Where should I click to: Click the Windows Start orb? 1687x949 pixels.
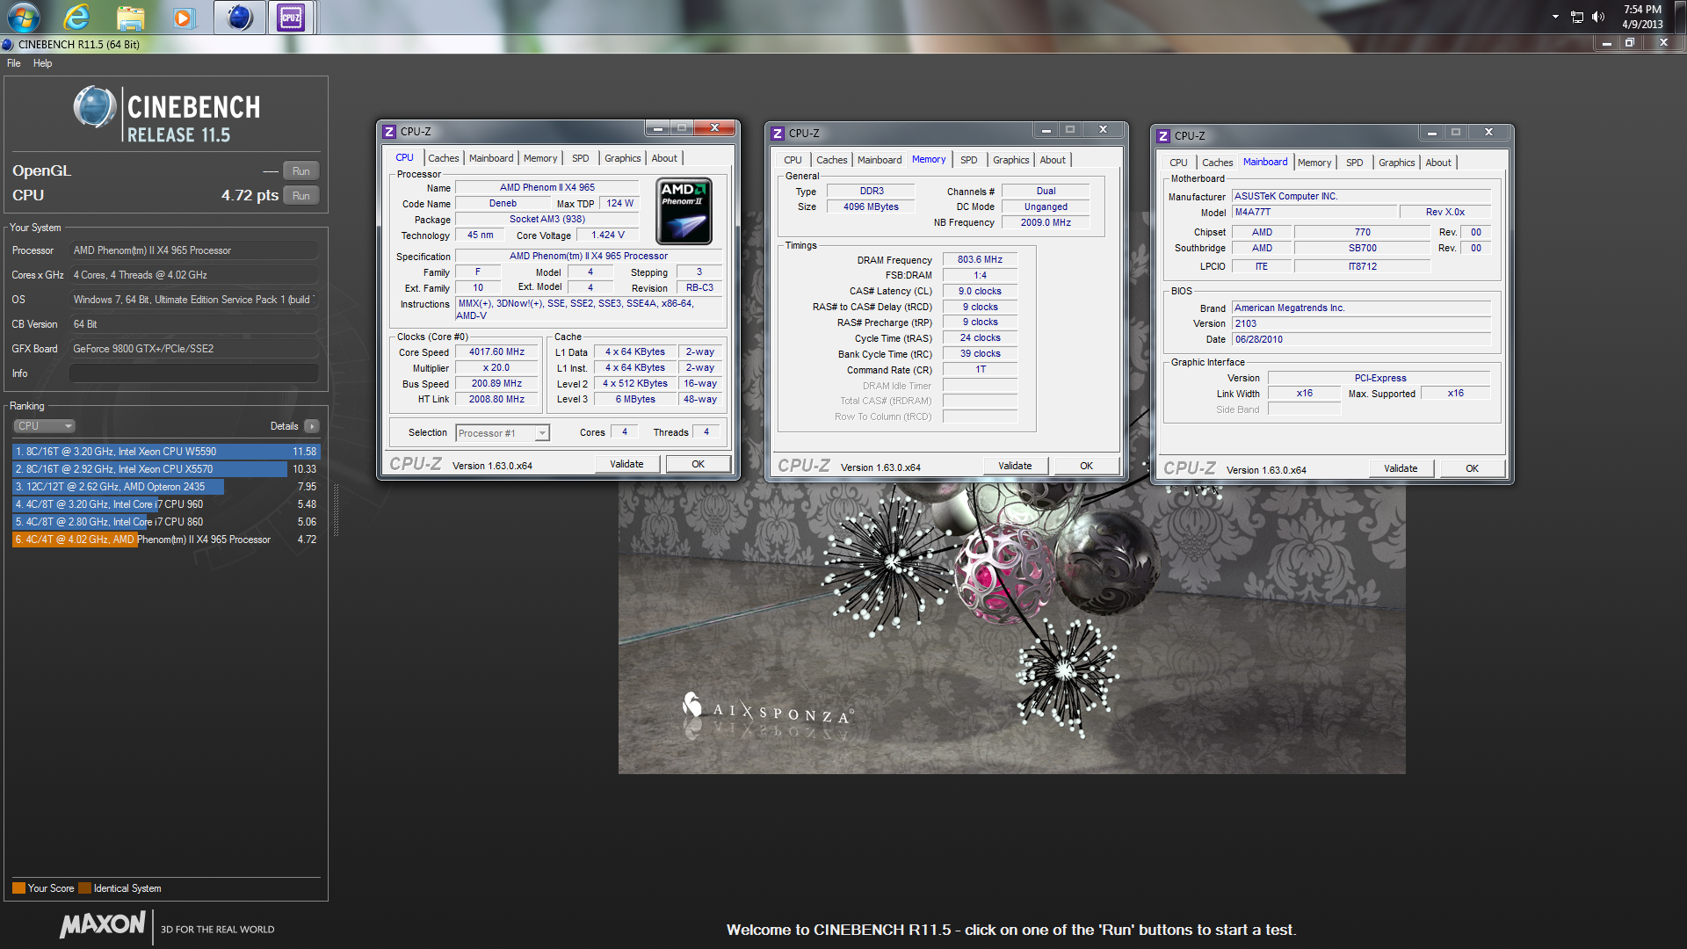(24, 17)
